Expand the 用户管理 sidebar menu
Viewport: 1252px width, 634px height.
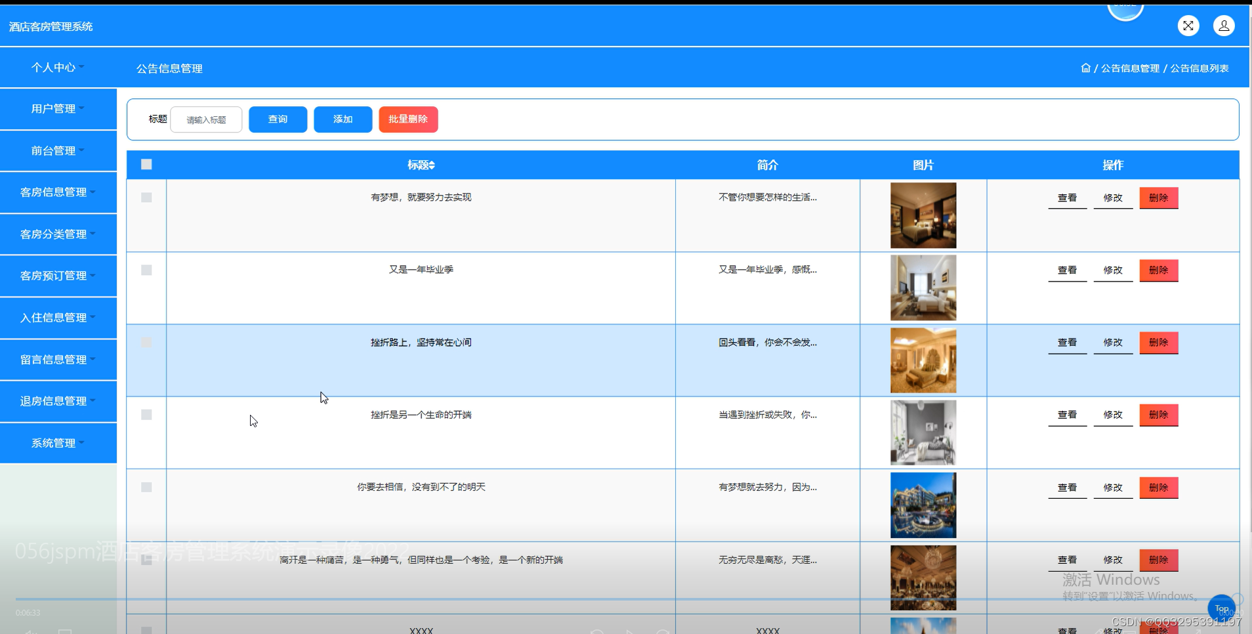coord(58,109)
